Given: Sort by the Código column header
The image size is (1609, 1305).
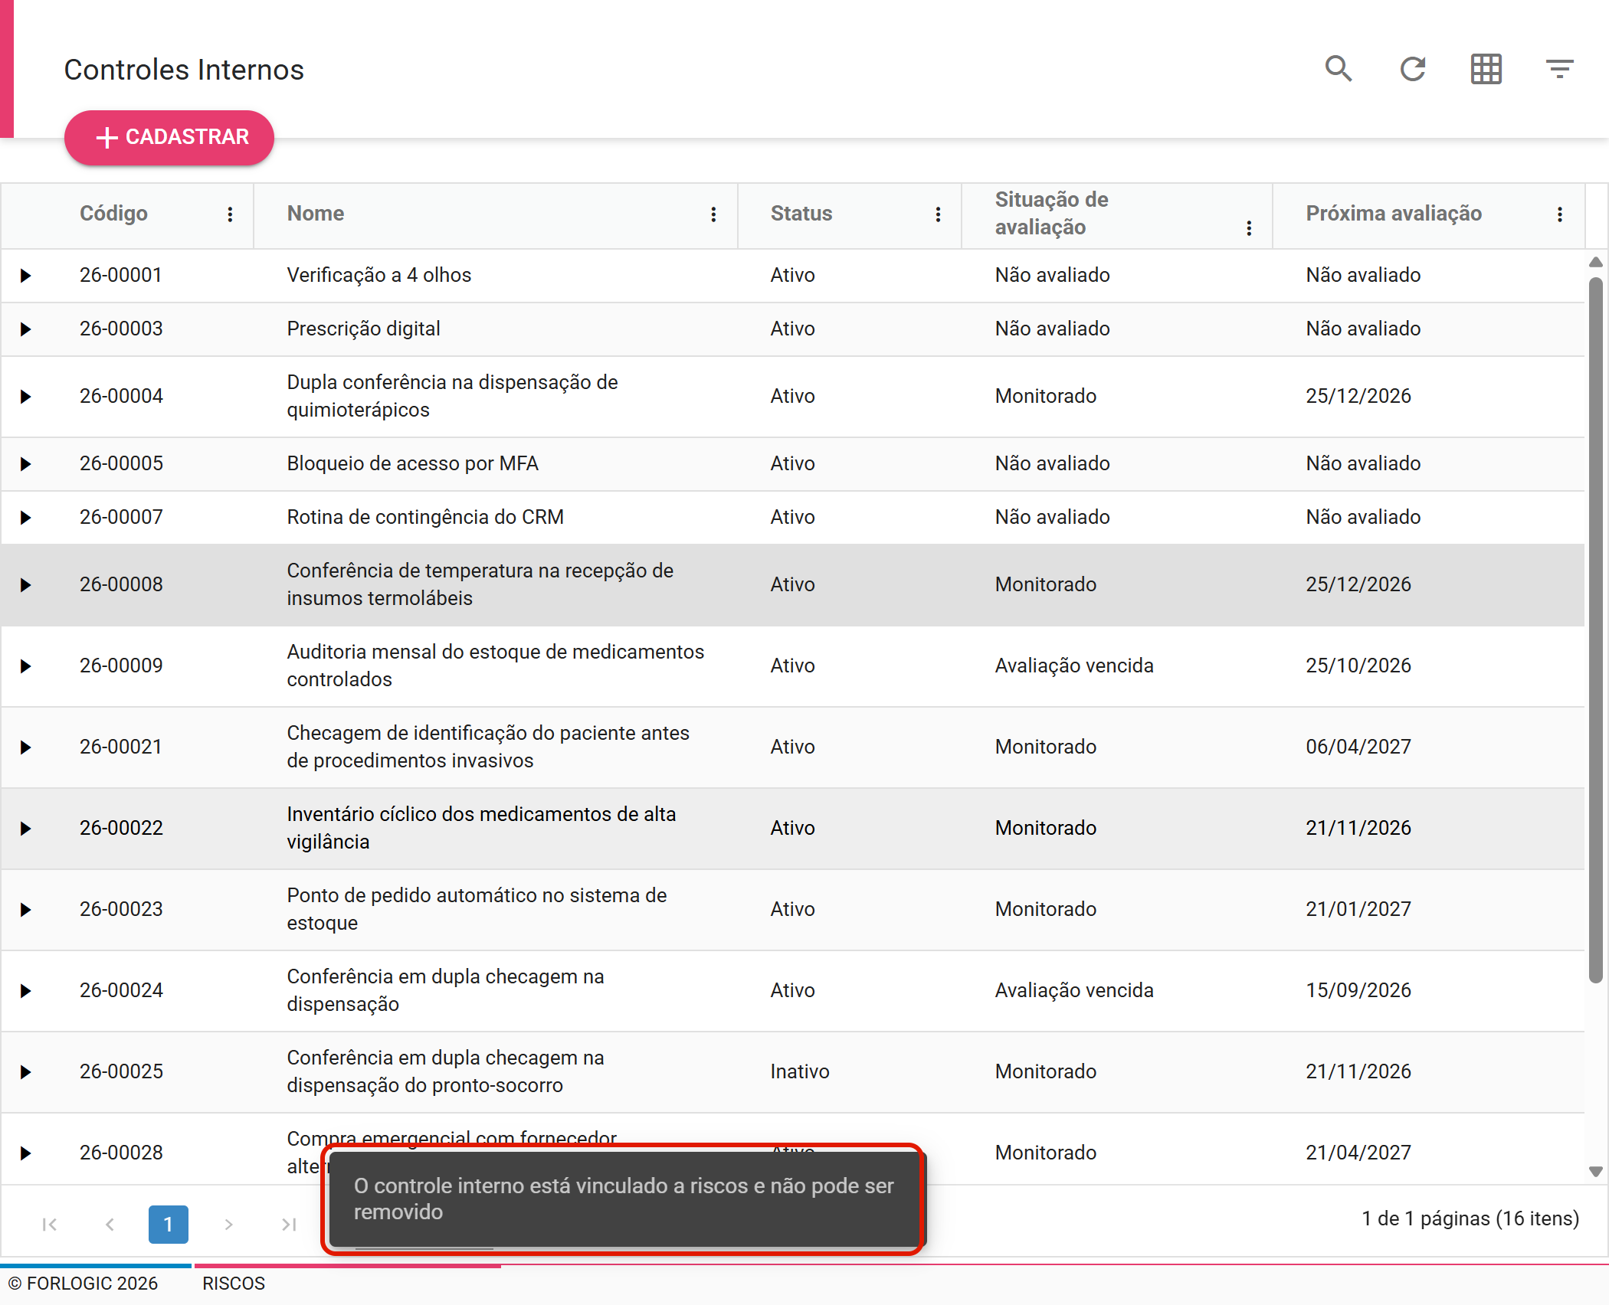Looking at the screenshot, I should tap(113, 214).
